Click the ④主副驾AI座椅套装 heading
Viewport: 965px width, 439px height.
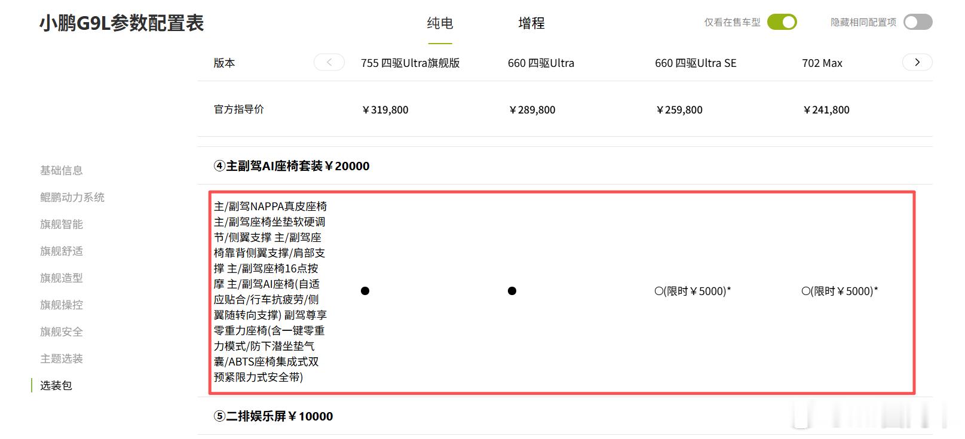[x=292, y=166]
